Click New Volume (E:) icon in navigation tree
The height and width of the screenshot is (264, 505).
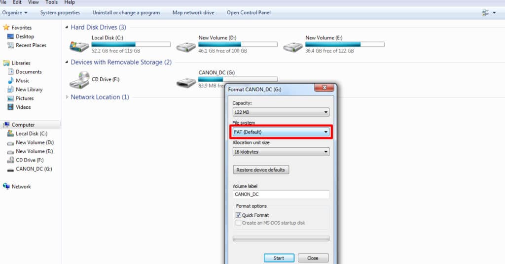point(10,151)
